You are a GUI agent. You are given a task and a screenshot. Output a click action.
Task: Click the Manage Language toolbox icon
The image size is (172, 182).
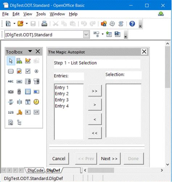(x=19, y=61)
